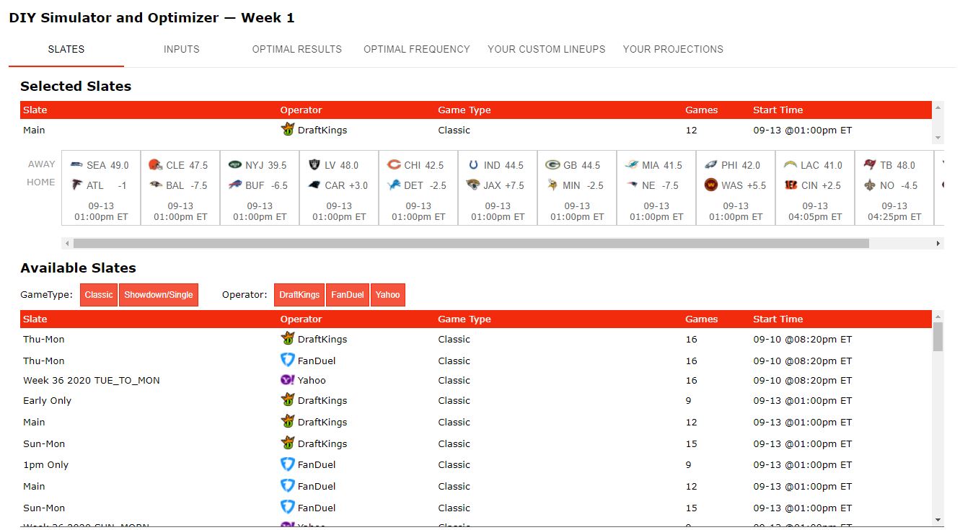Viewport: 960px width, 530px height.
Task: Click DraftKings logo in Selected Slates row
Action: click(288, 130)
